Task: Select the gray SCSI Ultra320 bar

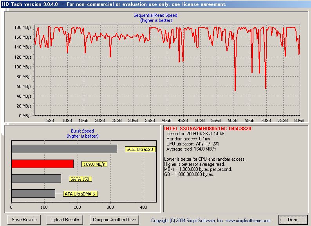Action: pos(64,149)
